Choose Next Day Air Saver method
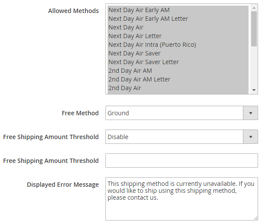This screenshot has width=262, height=224. tap(134, 53)
